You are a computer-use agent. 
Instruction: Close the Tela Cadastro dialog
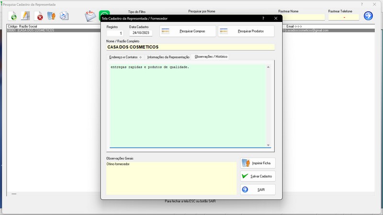276,18
